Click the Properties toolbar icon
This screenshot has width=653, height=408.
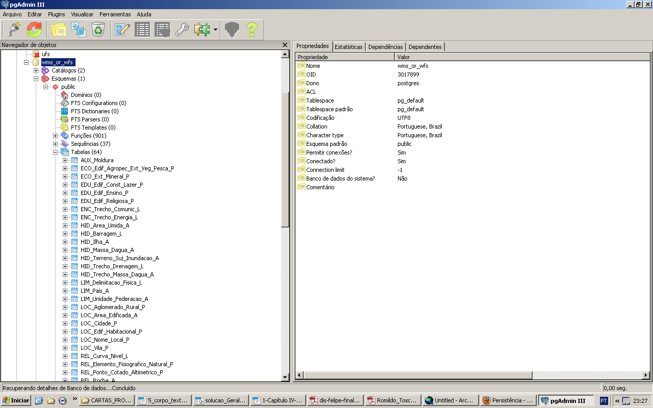[x=59, y=30]
